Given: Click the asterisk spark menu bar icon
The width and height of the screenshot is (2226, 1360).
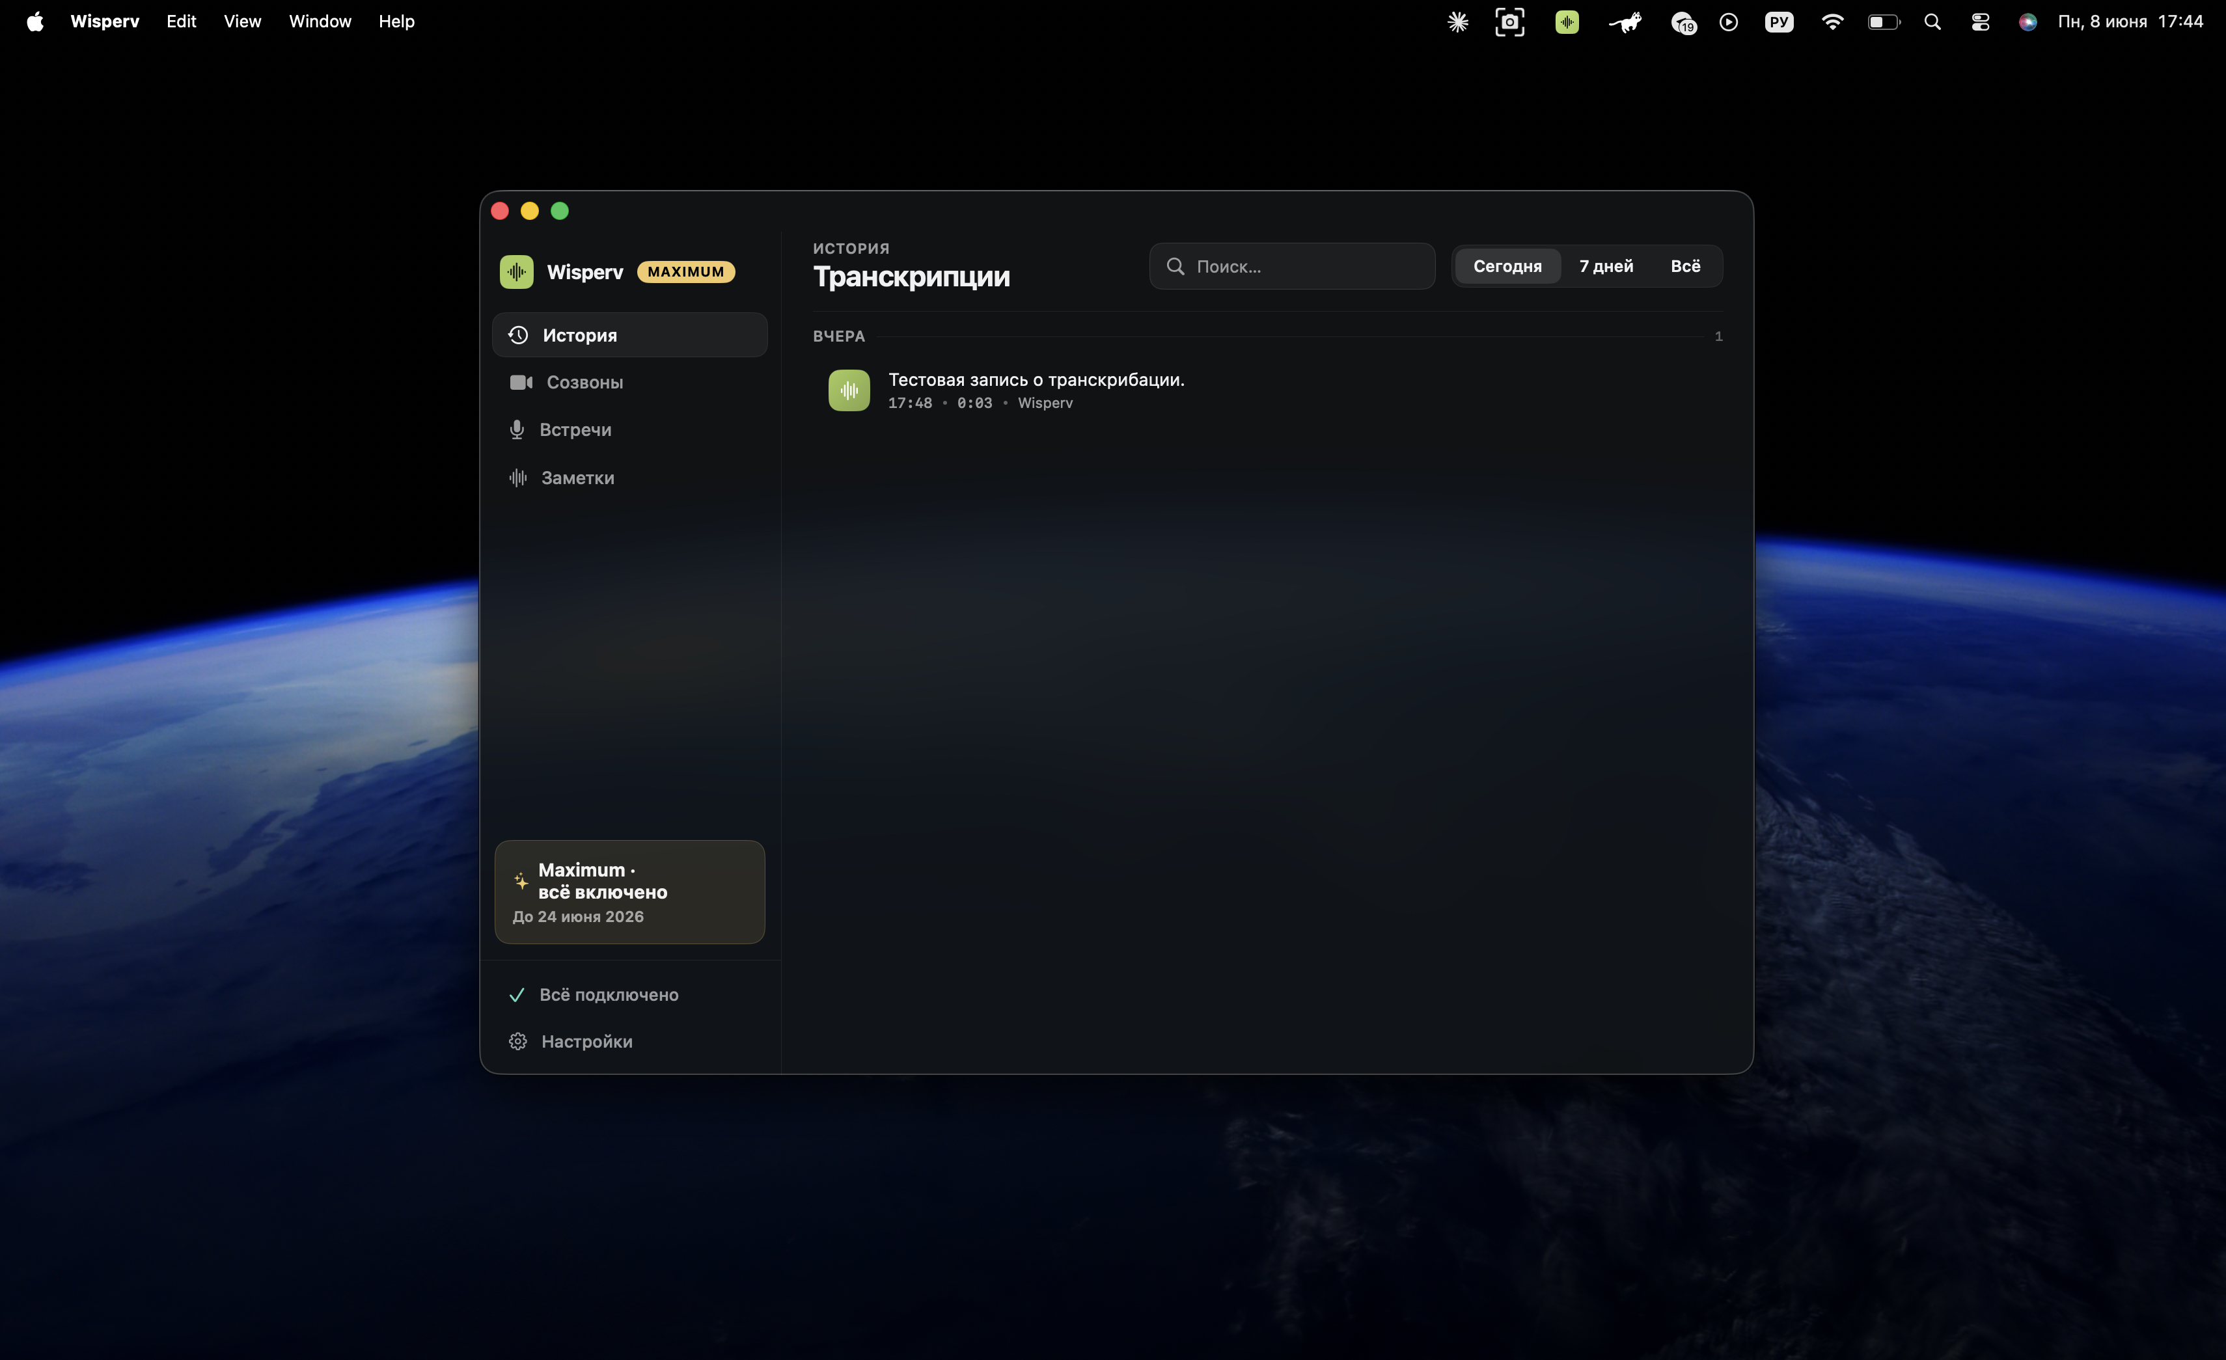Looking at the screenshot, I should point(1458,21).
